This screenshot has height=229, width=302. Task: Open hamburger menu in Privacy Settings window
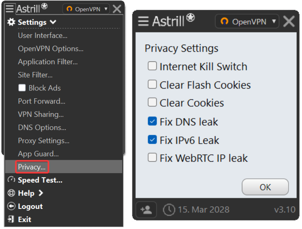pos(143,21)
